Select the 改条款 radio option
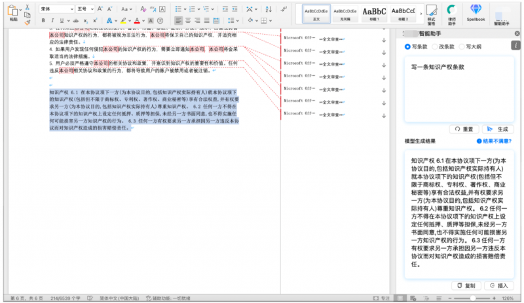524x303 pixels. (443, 46)
